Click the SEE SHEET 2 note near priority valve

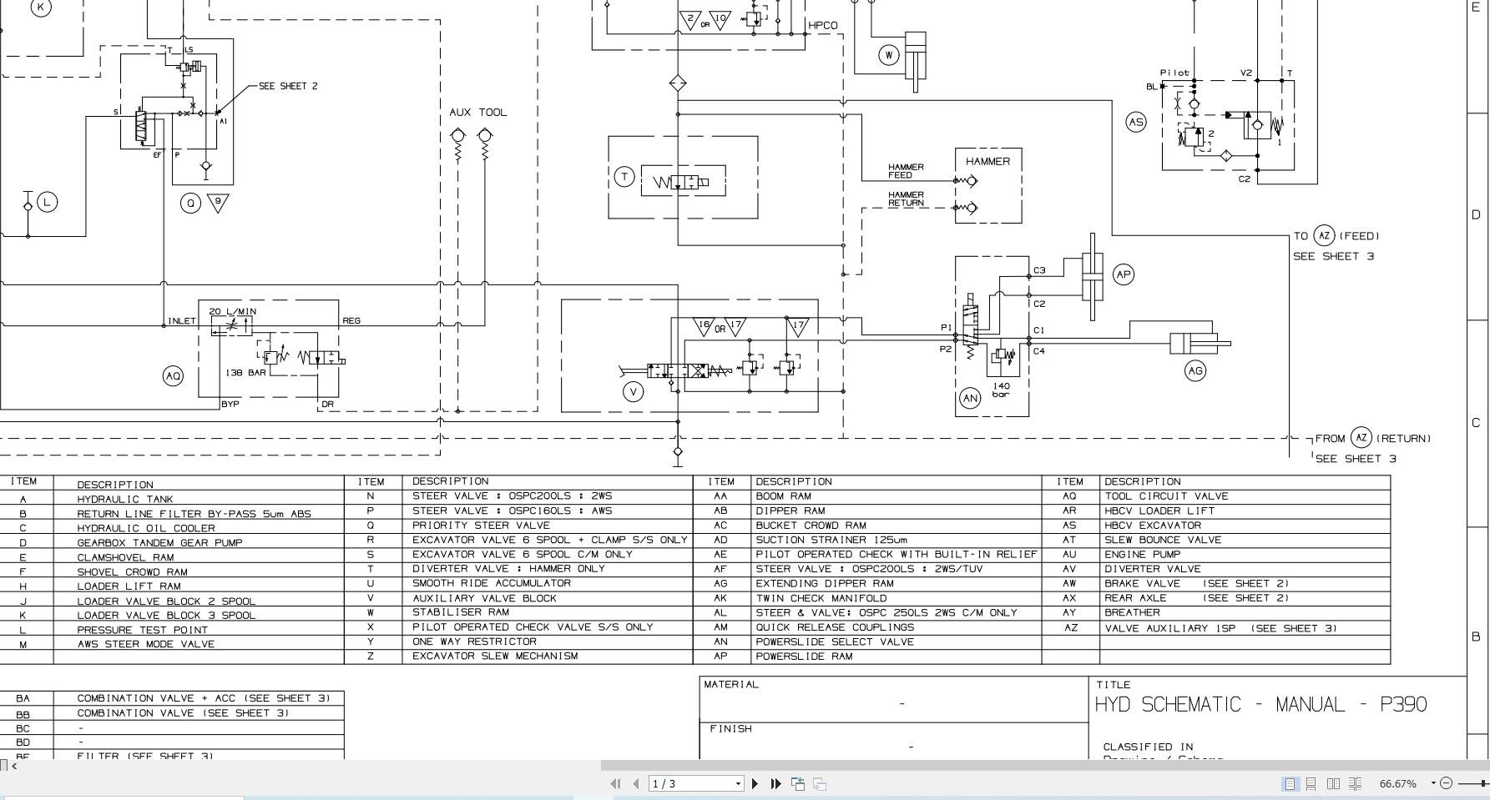[x=288, y=86]
